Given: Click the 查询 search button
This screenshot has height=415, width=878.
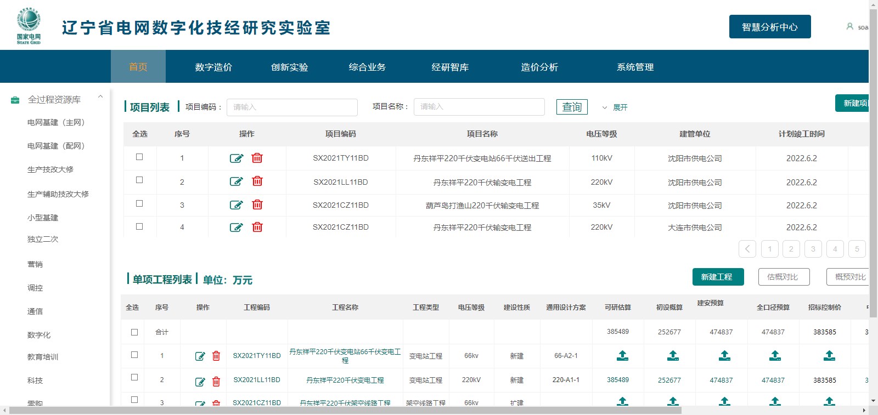Looking at the screenshot, I should [572, 107].
